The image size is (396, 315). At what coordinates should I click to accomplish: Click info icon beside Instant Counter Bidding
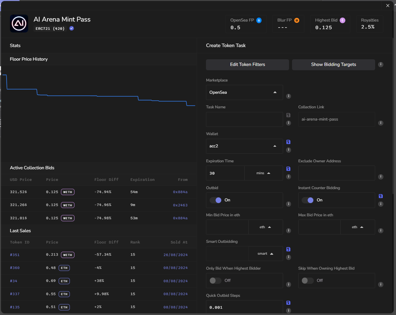(380, 204)
